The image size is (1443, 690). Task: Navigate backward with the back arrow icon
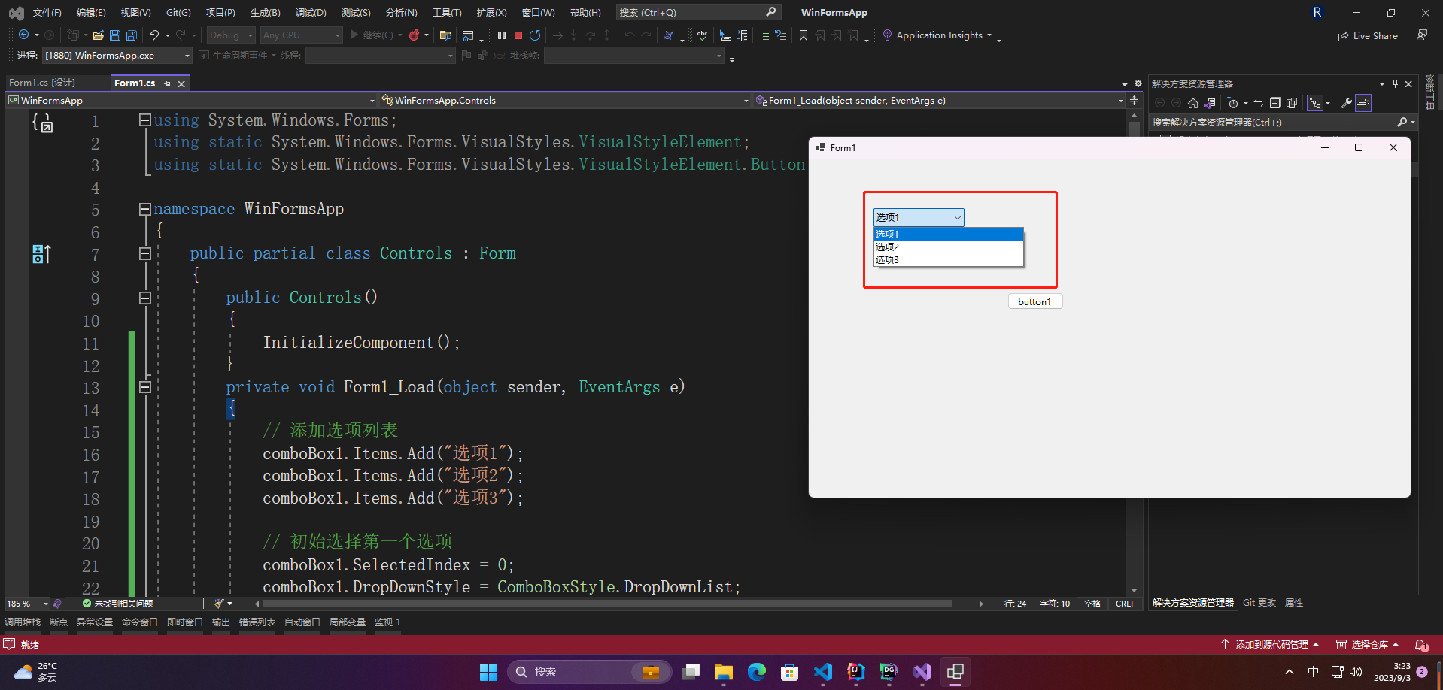point(24,35)
